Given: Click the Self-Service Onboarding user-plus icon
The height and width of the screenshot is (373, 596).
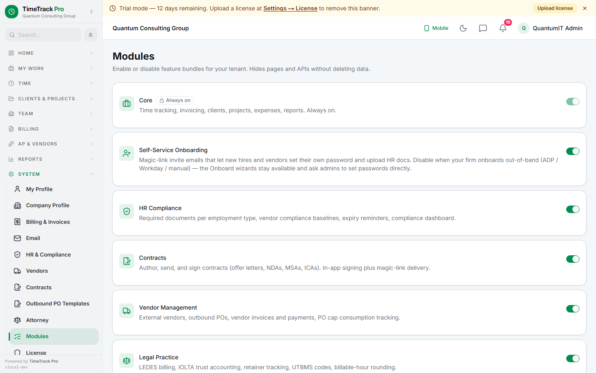Looking at the screenshot, I should [x=127, y=153].
